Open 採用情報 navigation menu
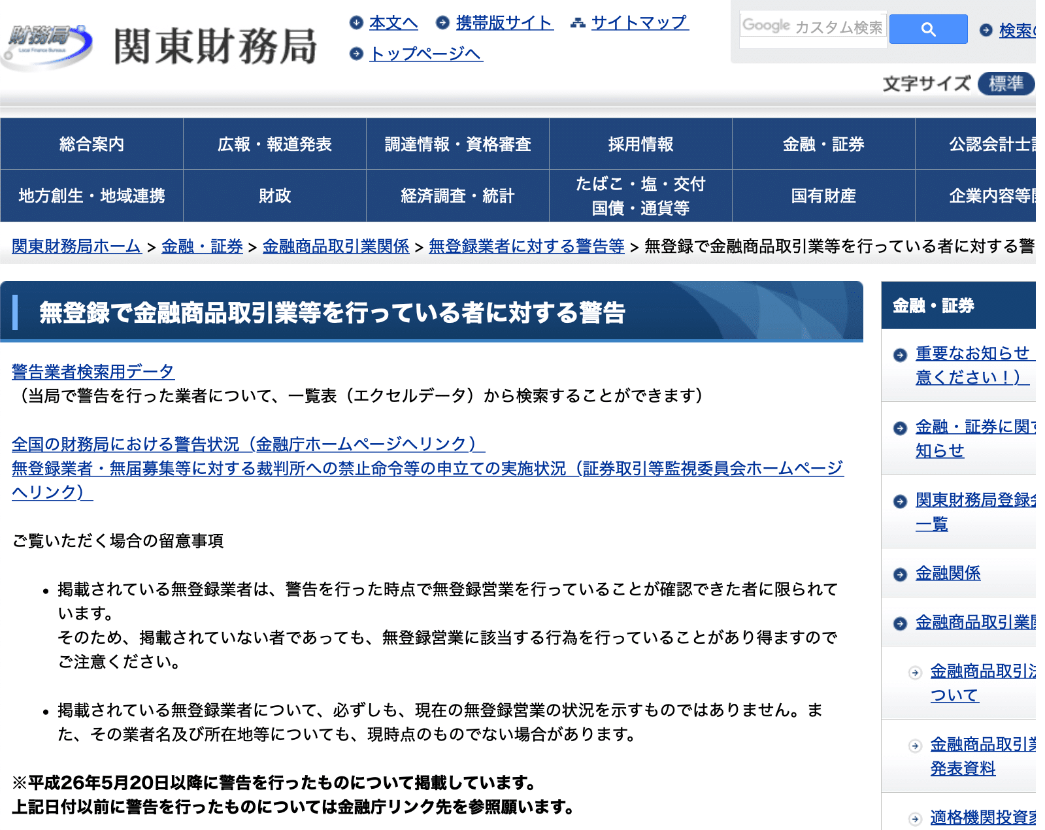1045x830 pixels. coord(640,144)
